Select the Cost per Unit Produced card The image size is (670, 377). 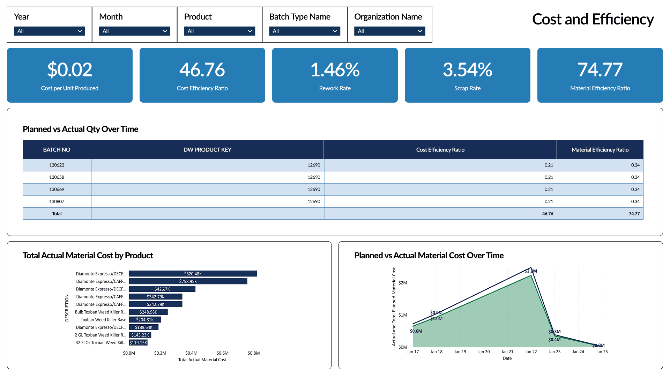coord(70,75)
